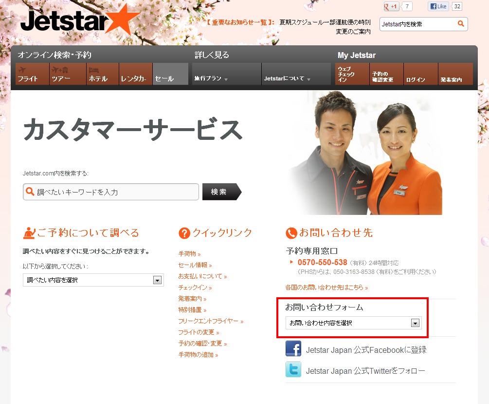This screenshot has height=404, width=489.
Task: Click the Google +1 button at the top
Action: [x=391, y=6]
